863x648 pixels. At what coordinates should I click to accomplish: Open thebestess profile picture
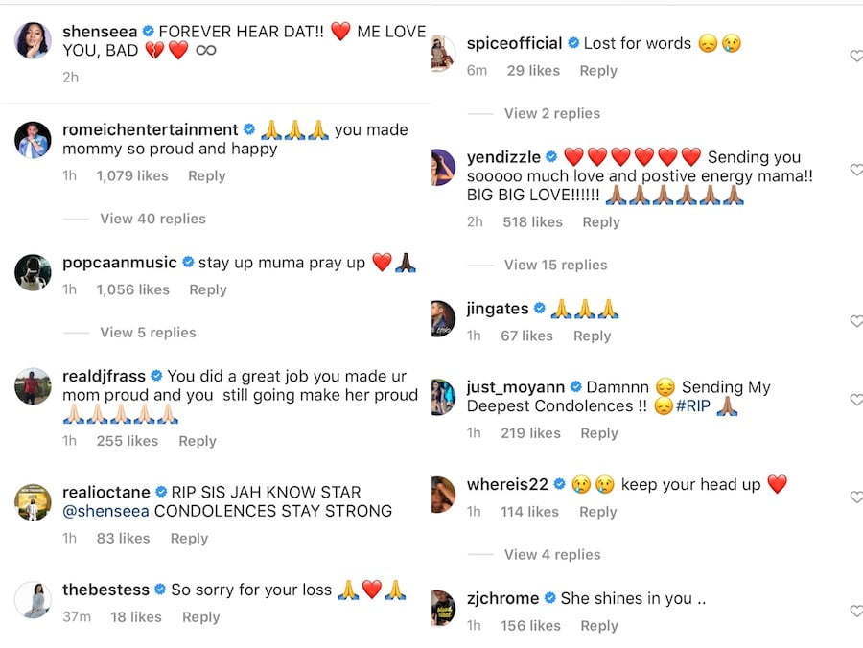(33, 600)
